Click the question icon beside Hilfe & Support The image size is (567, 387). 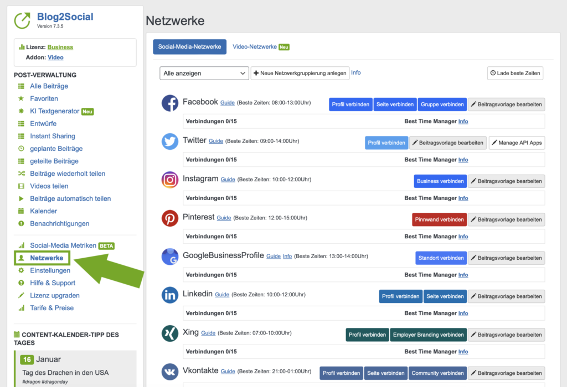coord(22,283)
